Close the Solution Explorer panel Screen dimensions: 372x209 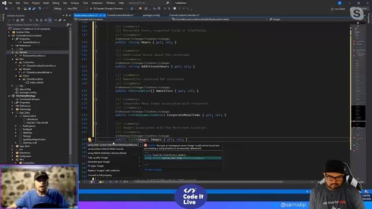coord(70,16)
